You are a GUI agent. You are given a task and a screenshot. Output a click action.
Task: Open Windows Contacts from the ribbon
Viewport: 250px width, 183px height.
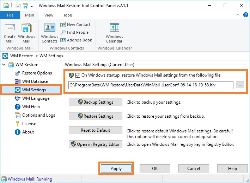(49, 33)
